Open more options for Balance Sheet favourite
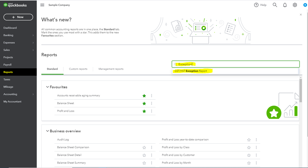The width and height of the screenshot is (308, 168). (x=152, y=103)
